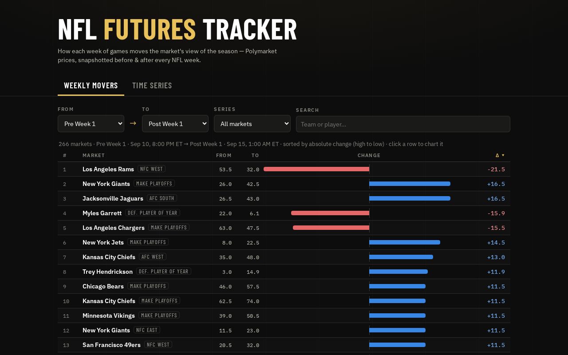Select the Myles Garrett market row
568x355 pixels.
(284, 213)
